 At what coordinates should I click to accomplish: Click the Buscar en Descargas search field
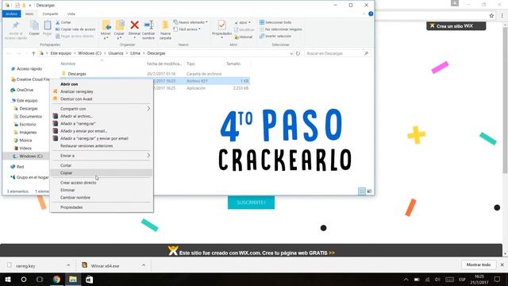pyautogui.click(x=337, y=53)
